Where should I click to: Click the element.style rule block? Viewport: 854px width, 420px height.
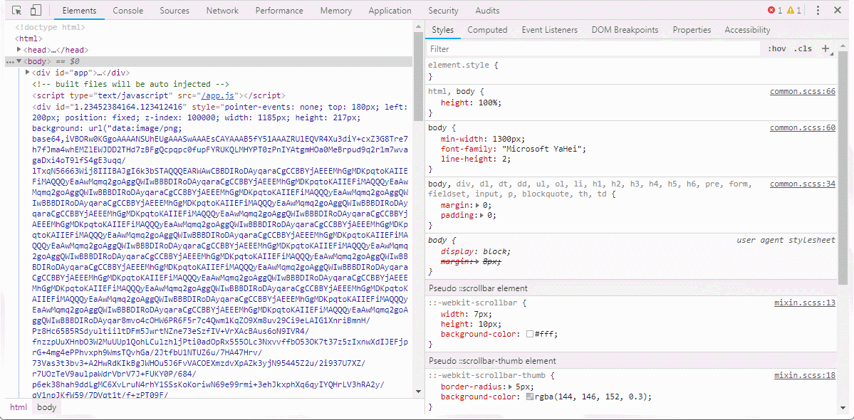tap(630, 70)
